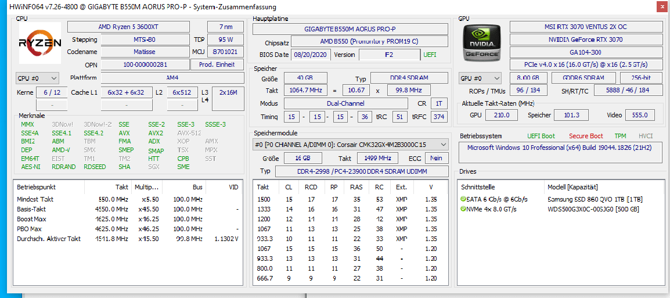Click the RAS column header
The image size is (670, 298).
click(355, 187)
